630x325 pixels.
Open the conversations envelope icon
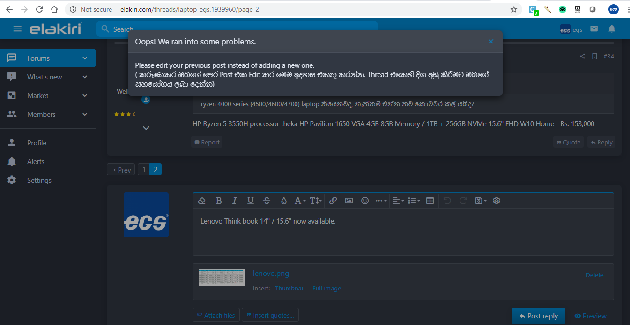point(594,29)
